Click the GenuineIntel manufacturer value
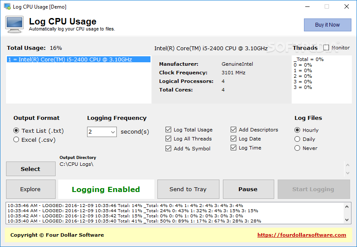The width and height of the screenshot is (357, 247). pyautogui.click(x=237, y=64)
